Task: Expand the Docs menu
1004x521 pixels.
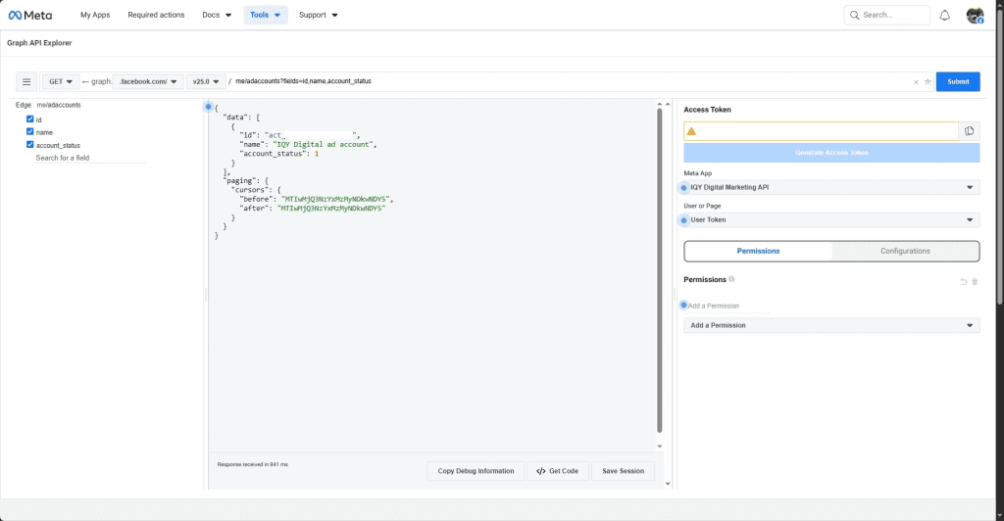Action: pyautogui.click(x=217, y=15)
